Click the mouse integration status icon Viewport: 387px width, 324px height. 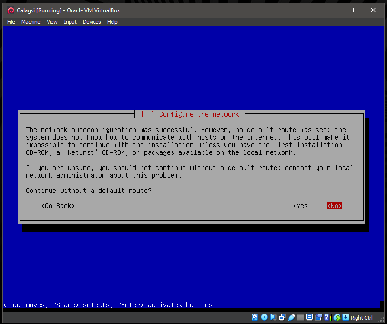337,317
